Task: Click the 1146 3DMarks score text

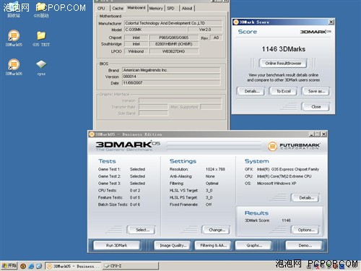Action: [x=284, y=49]
